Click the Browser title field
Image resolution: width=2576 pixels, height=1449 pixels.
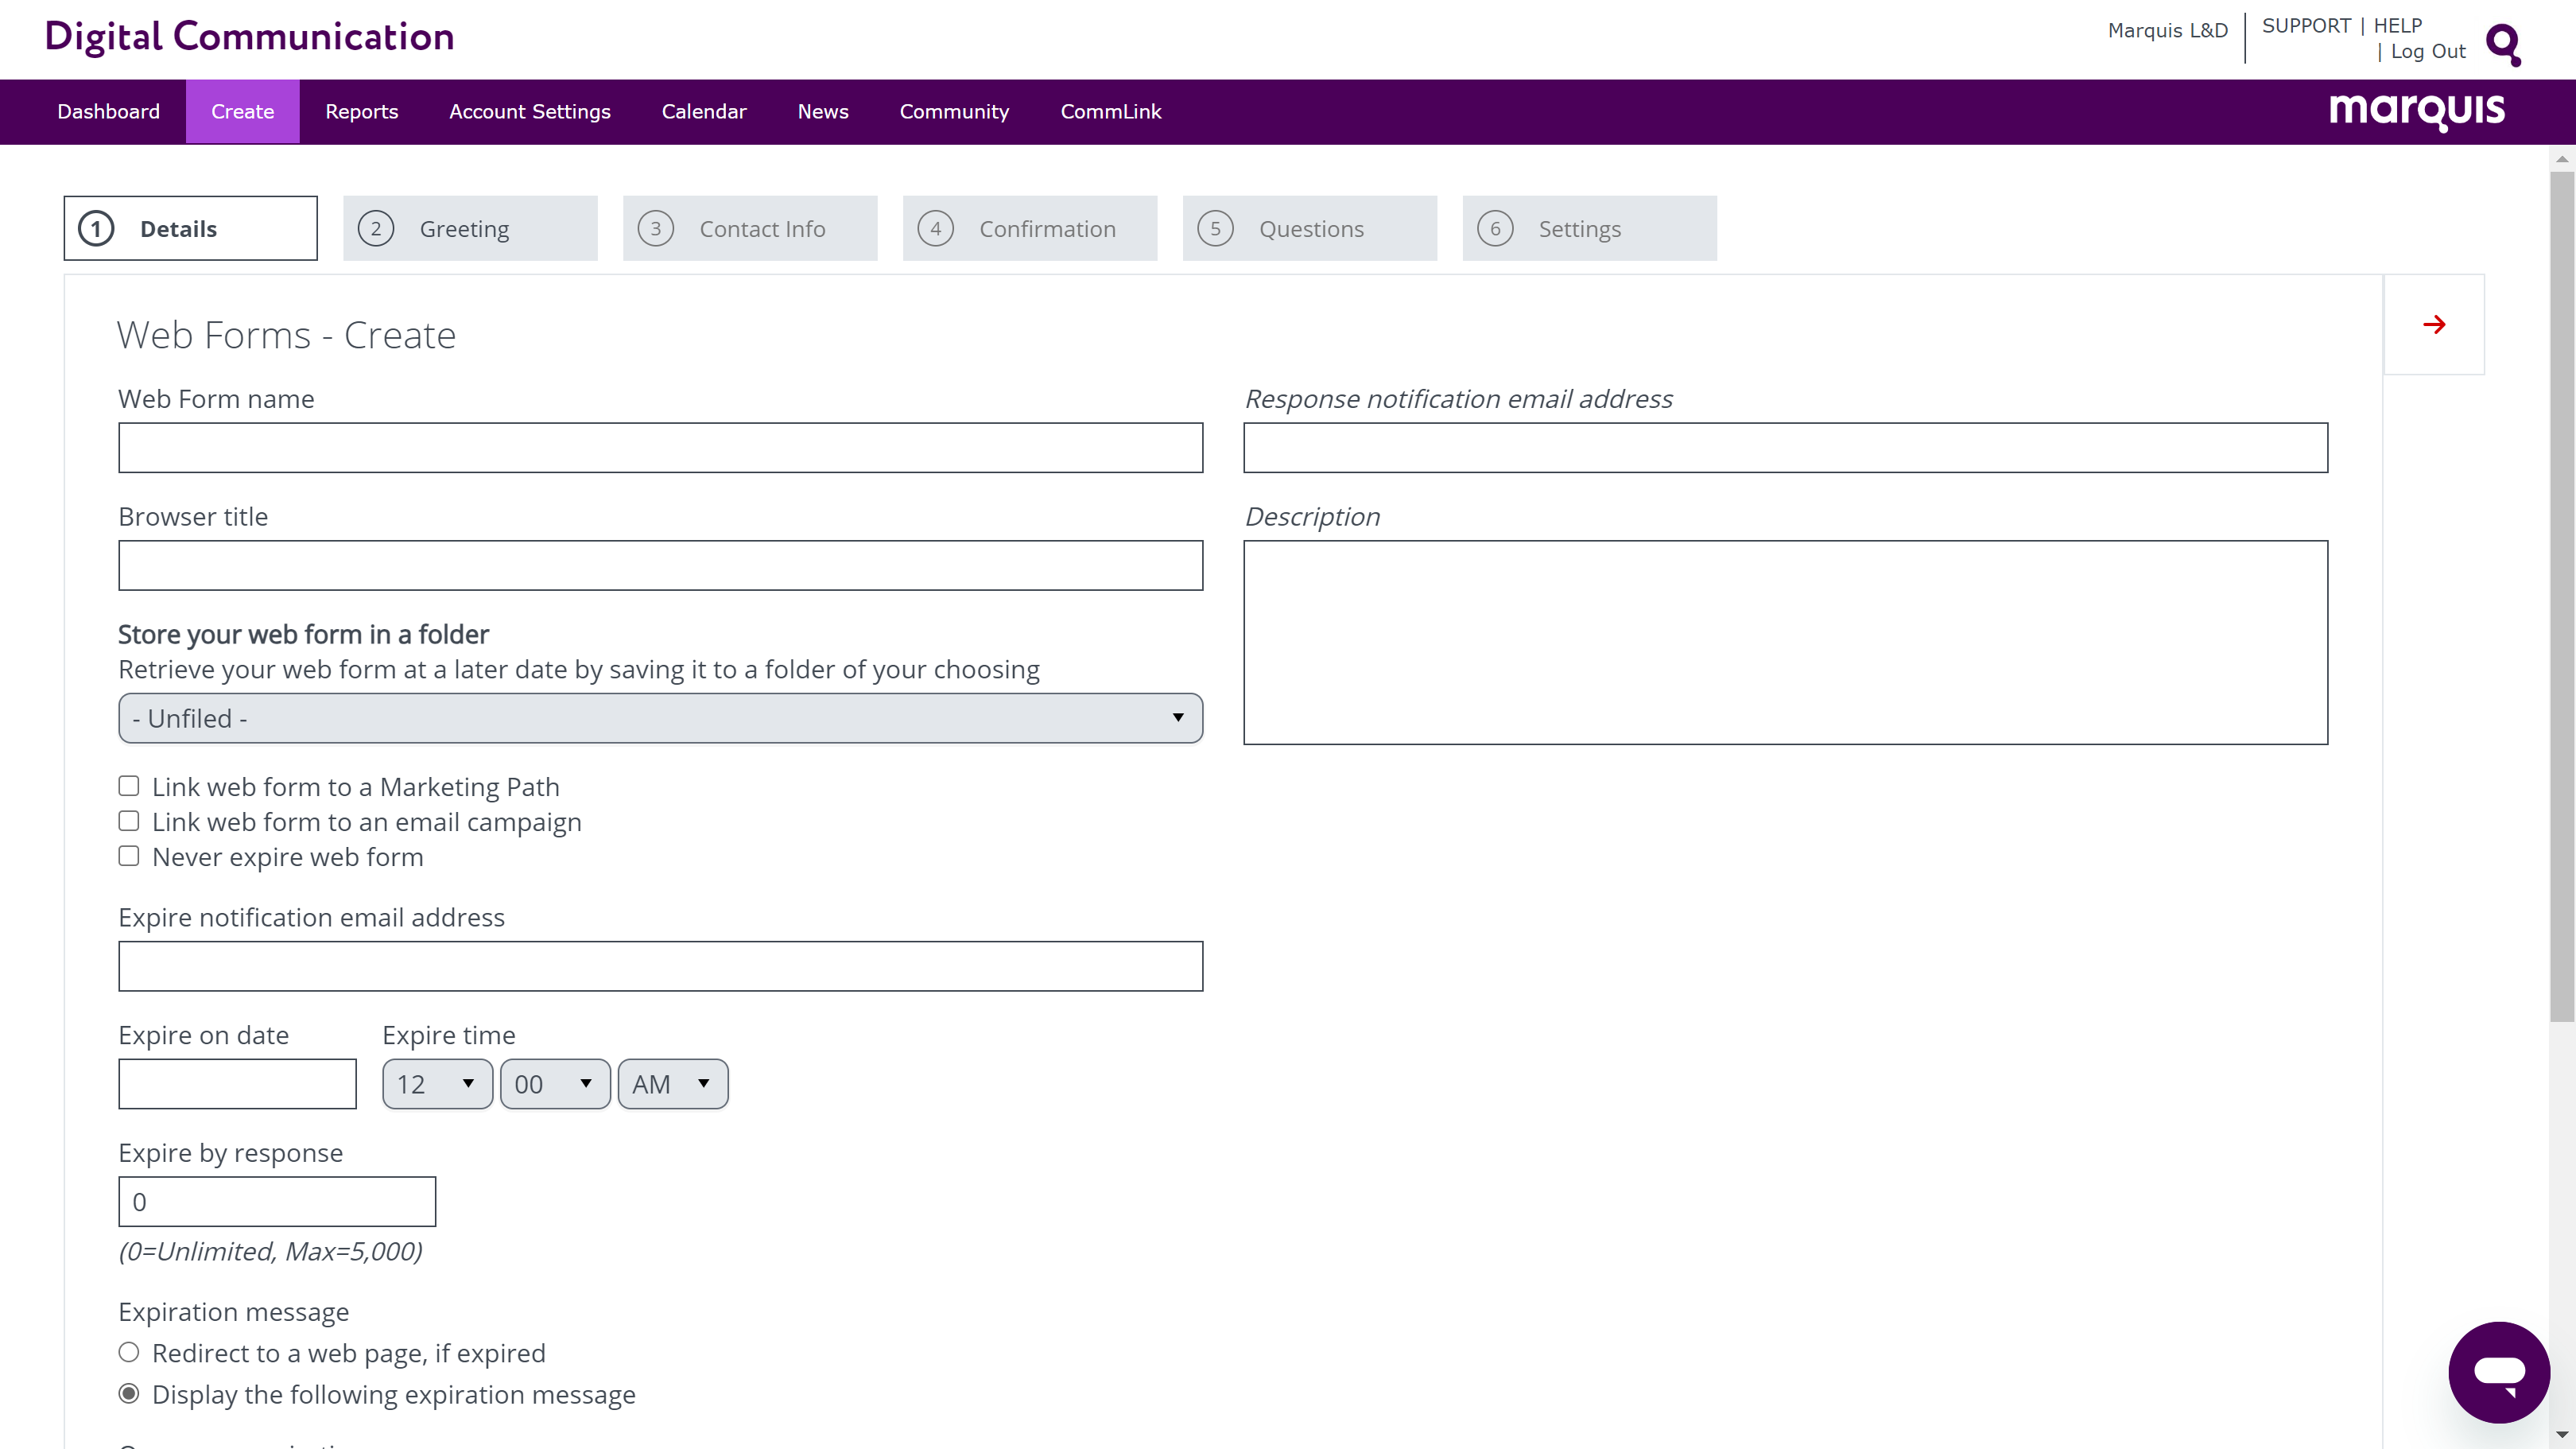coord(660,565)
